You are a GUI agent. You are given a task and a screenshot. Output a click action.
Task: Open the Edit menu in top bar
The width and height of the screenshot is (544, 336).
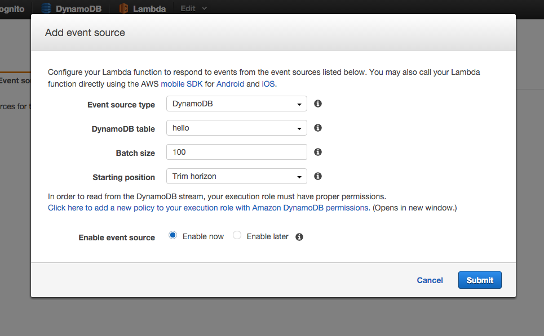193,8
